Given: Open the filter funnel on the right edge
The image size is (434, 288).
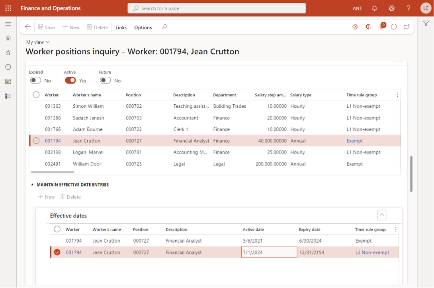Looking at the screenshot, I should 426,23.
